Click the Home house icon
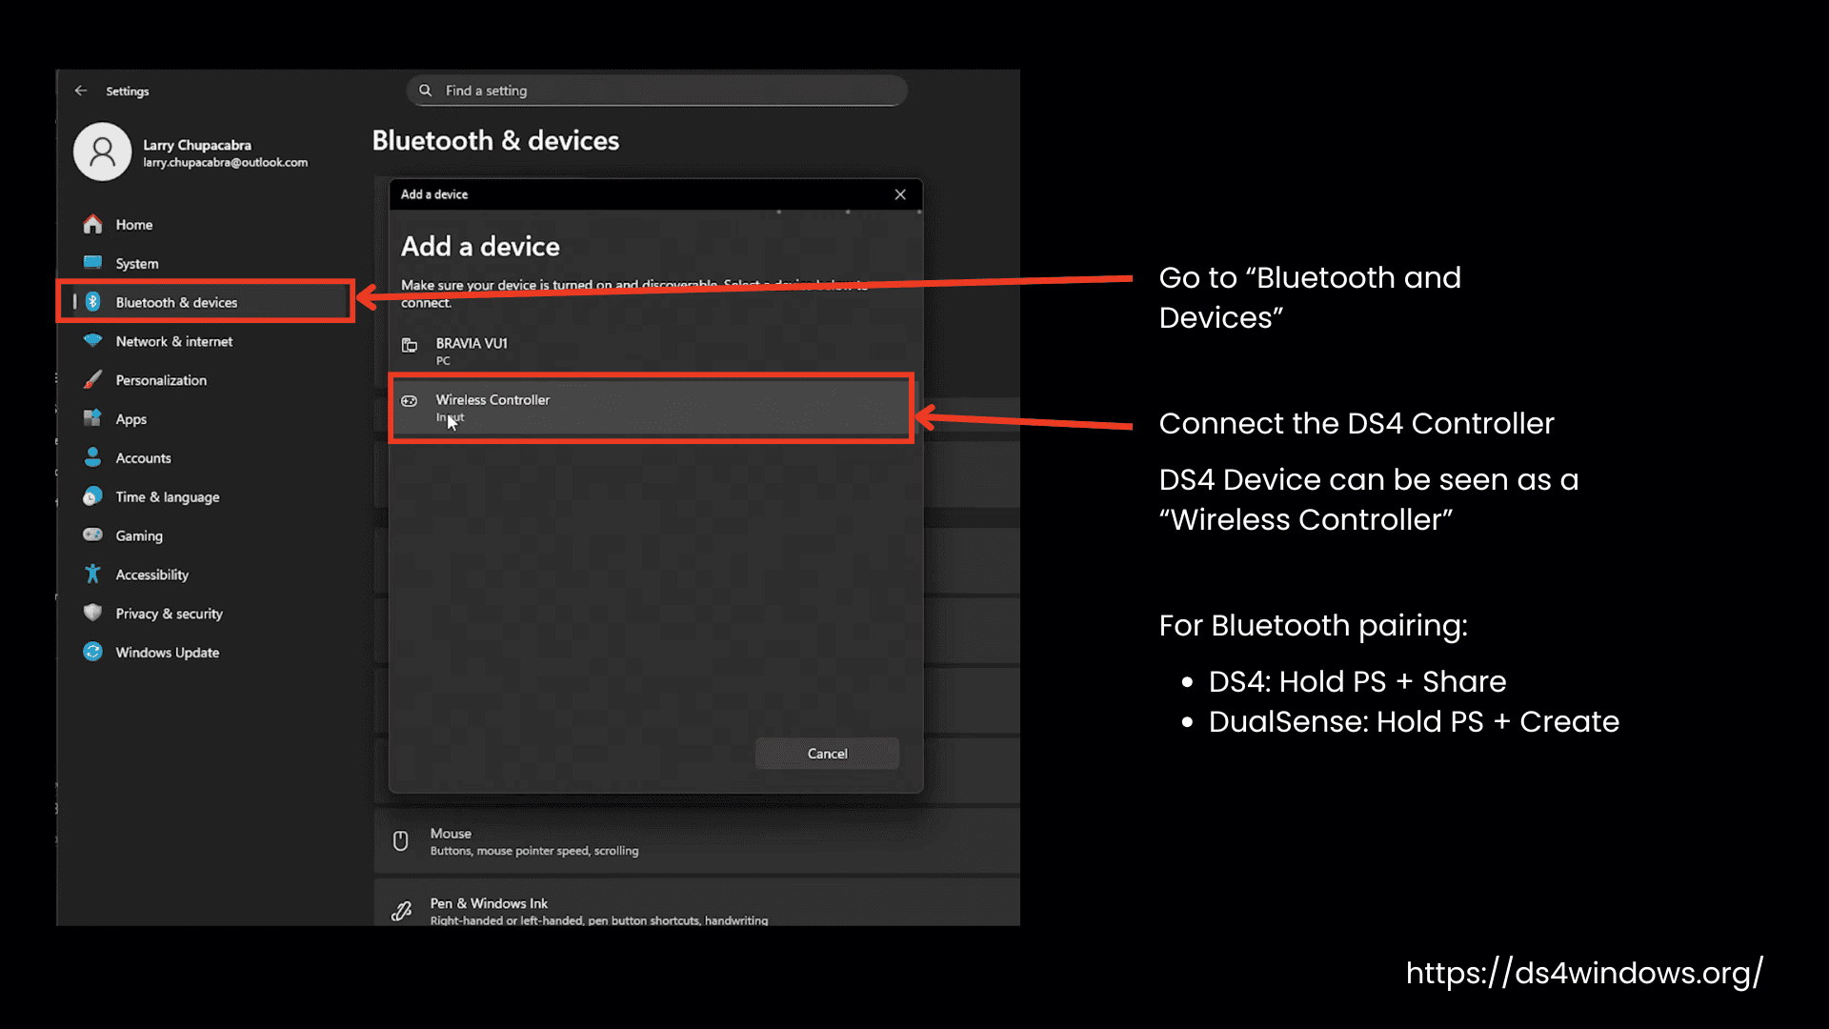 (92, 224)
